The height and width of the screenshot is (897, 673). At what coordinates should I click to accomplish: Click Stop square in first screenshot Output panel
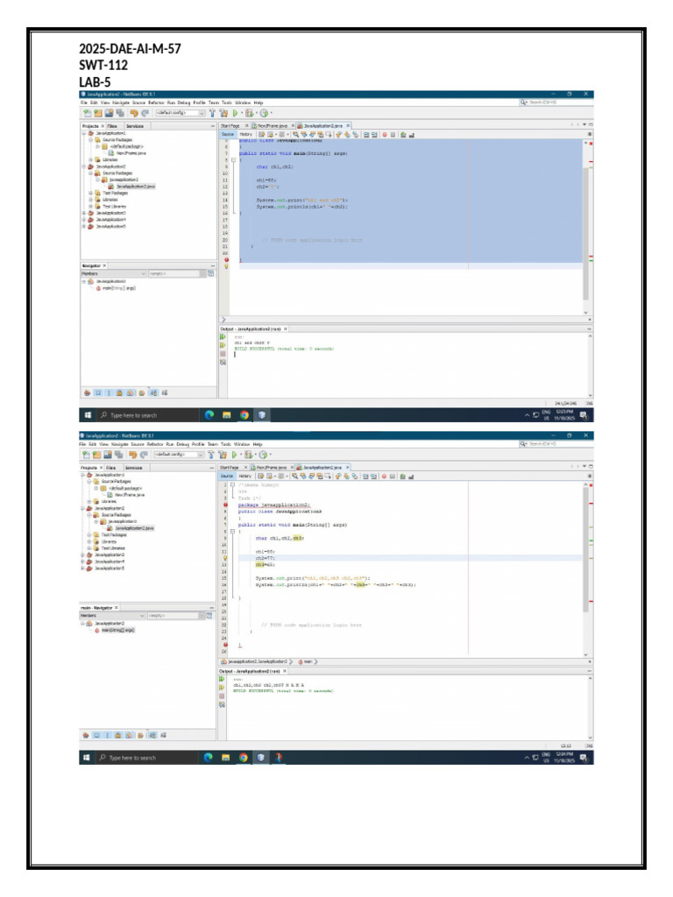coord(223,354)
